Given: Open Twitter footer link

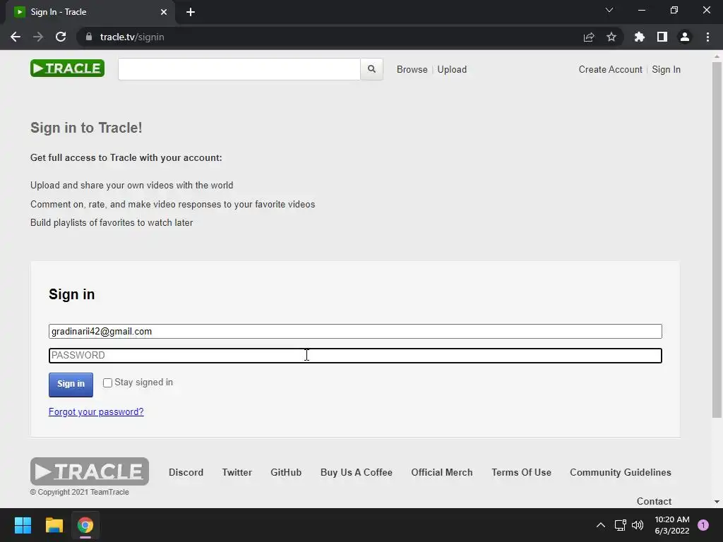Looking at the screenshot, I should (237, 472).
